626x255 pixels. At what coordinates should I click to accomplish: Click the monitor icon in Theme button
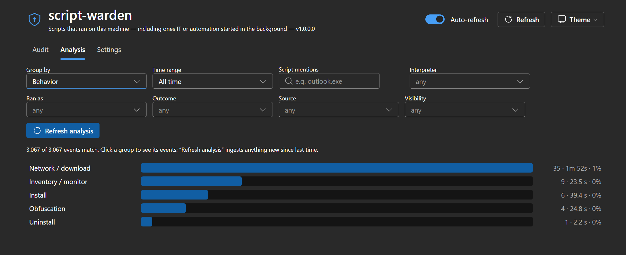pos(562,20)
